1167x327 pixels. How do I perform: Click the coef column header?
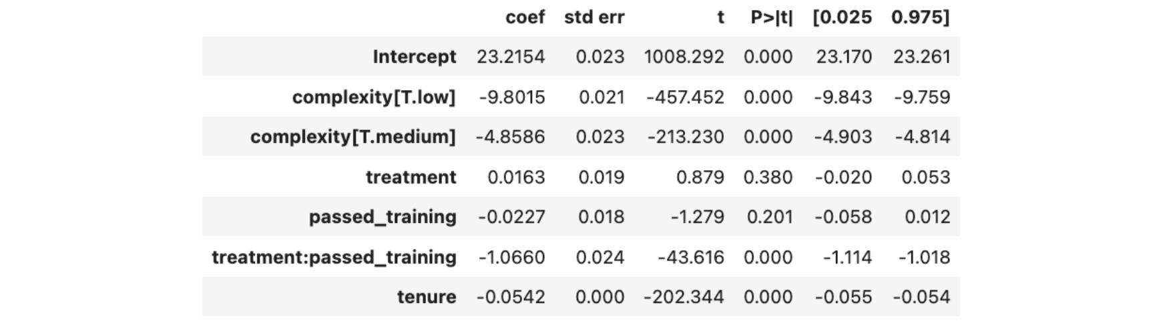pyautogui.click(x=525, y=17)
